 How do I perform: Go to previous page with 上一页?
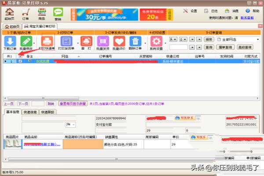click(9, 103)
